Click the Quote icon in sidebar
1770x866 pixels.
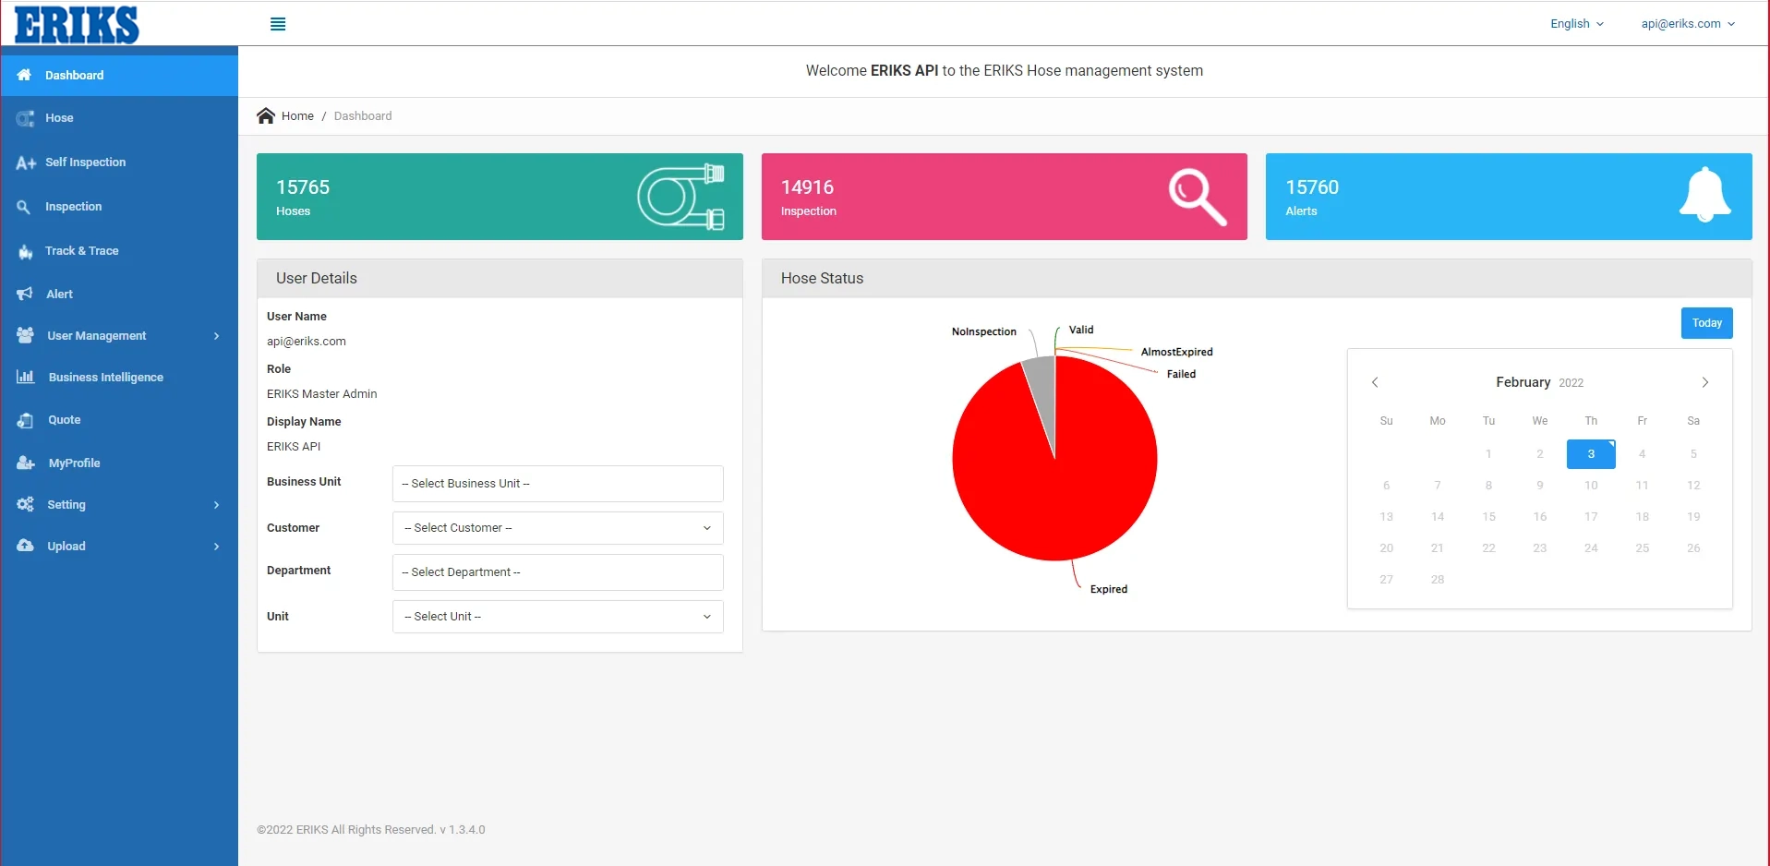click(x=25, y=420)
